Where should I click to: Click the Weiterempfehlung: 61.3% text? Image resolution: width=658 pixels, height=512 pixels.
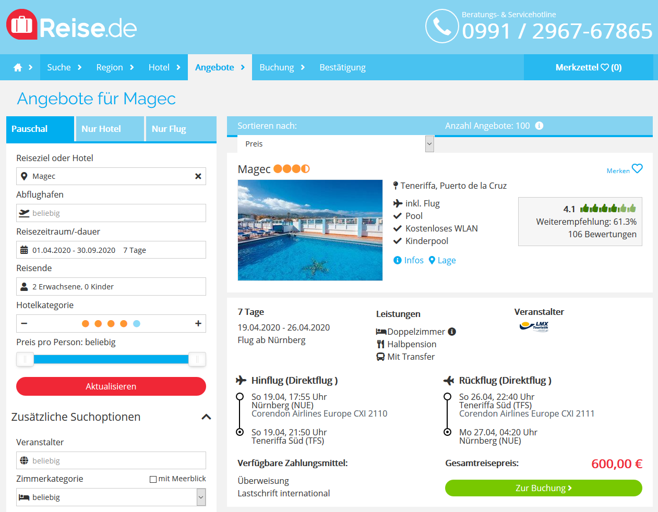pos(587,222)
